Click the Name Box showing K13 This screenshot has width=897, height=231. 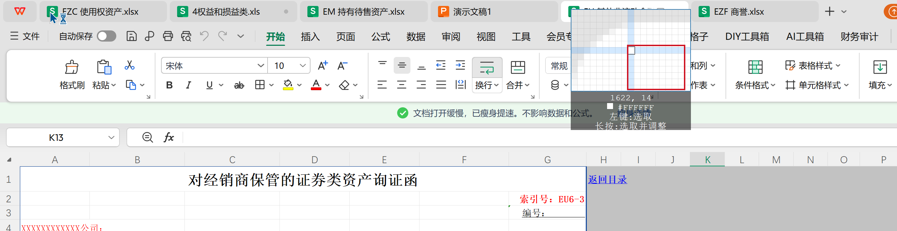point(63,137)
